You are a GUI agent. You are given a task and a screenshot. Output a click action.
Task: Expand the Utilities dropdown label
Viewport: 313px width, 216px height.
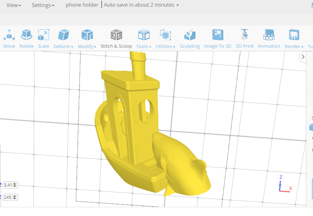click(166, 46)
